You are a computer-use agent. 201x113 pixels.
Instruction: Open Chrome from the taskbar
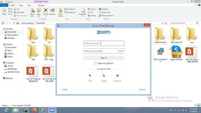(25, 110)
